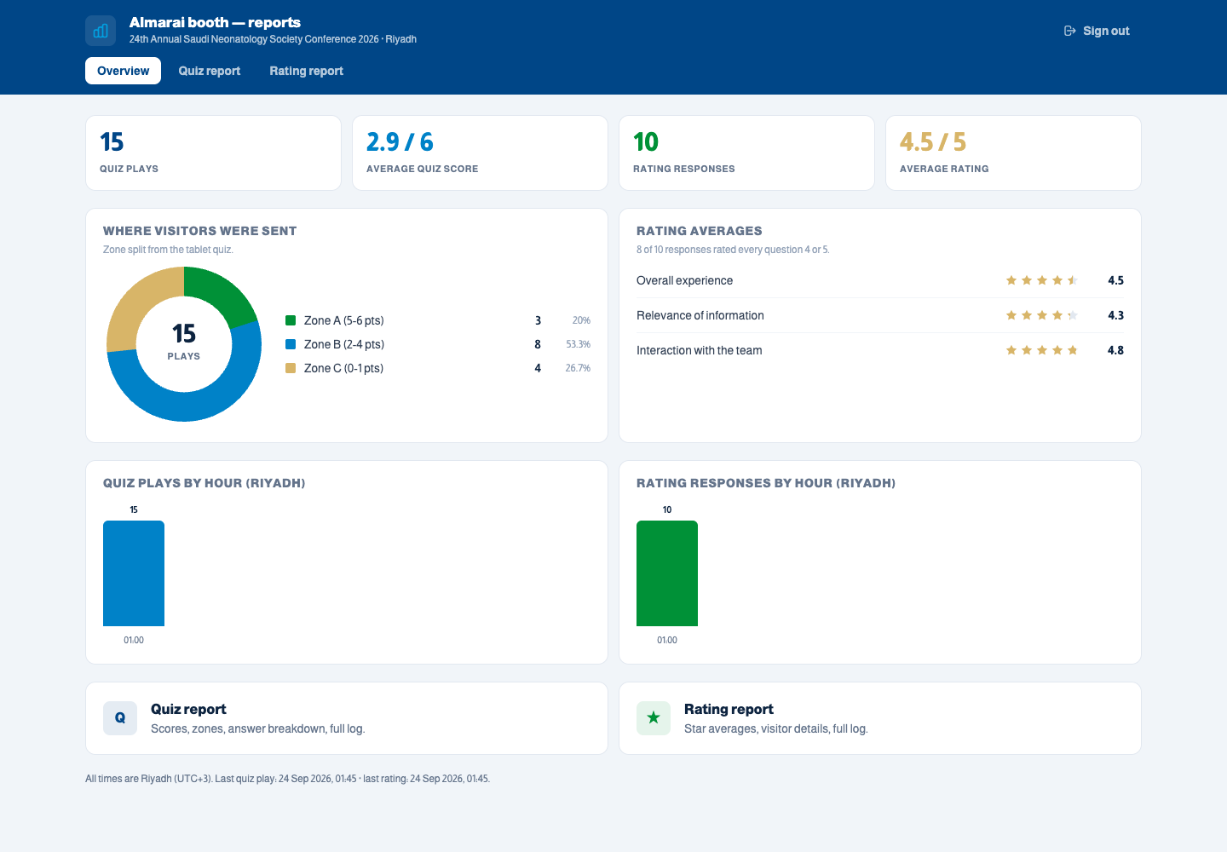
Task: Click the 'Zone C (0-1 pts)' legend label
Action: 343,368
